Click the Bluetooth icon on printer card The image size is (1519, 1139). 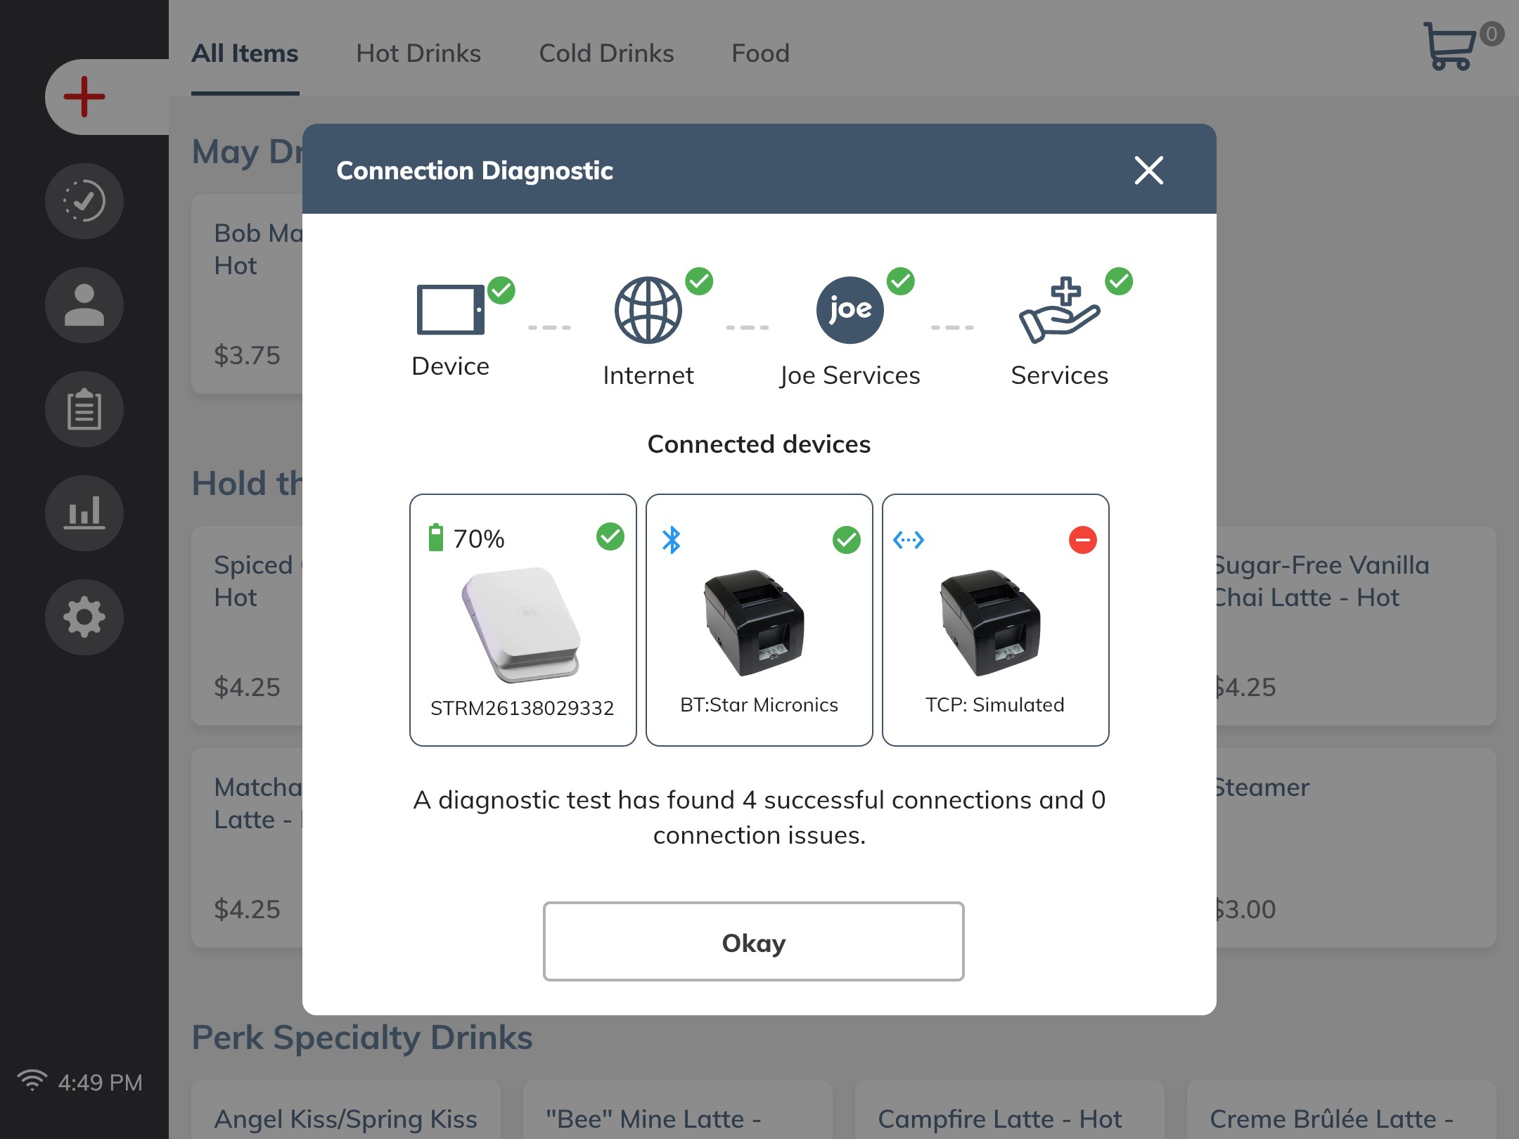[x=672, y=540]
